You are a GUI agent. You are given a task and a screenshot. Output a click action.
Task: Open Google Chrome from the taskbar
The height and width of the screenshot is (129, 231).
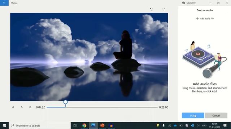pos(84,125)
